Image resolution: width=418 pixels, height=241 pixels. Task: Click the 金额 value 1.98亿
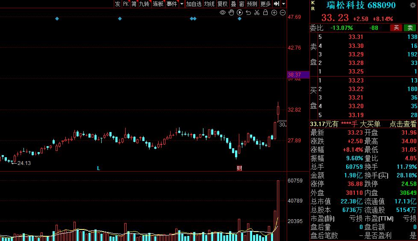click(353, 176)
